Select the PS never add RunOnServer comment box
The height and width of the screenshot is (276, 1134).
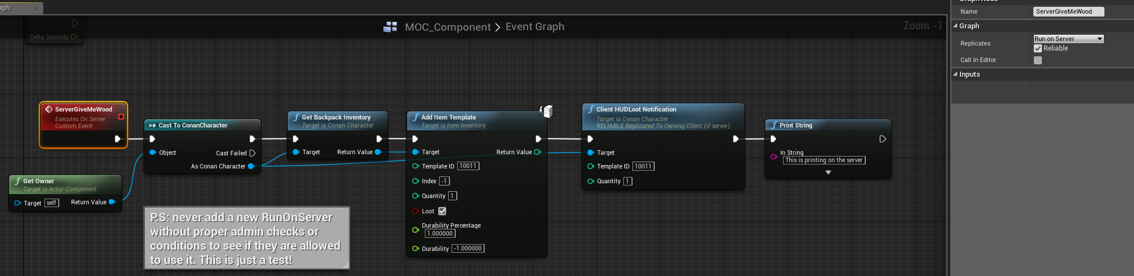pos(247,238)
